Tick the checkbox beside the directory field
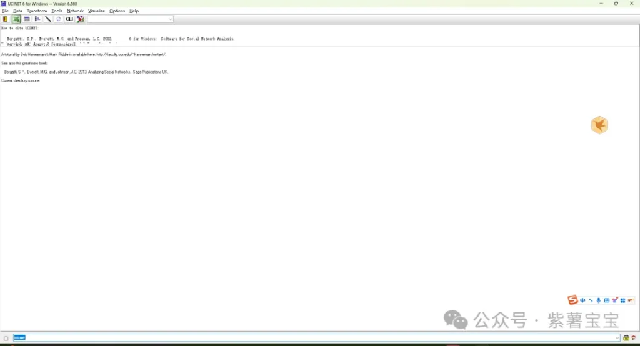This screenshot has width=640, height=346. coord(6,338)
